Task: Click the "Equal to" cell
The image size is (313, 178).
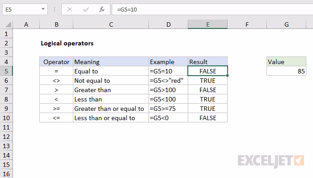Action: tap(111, 71)
